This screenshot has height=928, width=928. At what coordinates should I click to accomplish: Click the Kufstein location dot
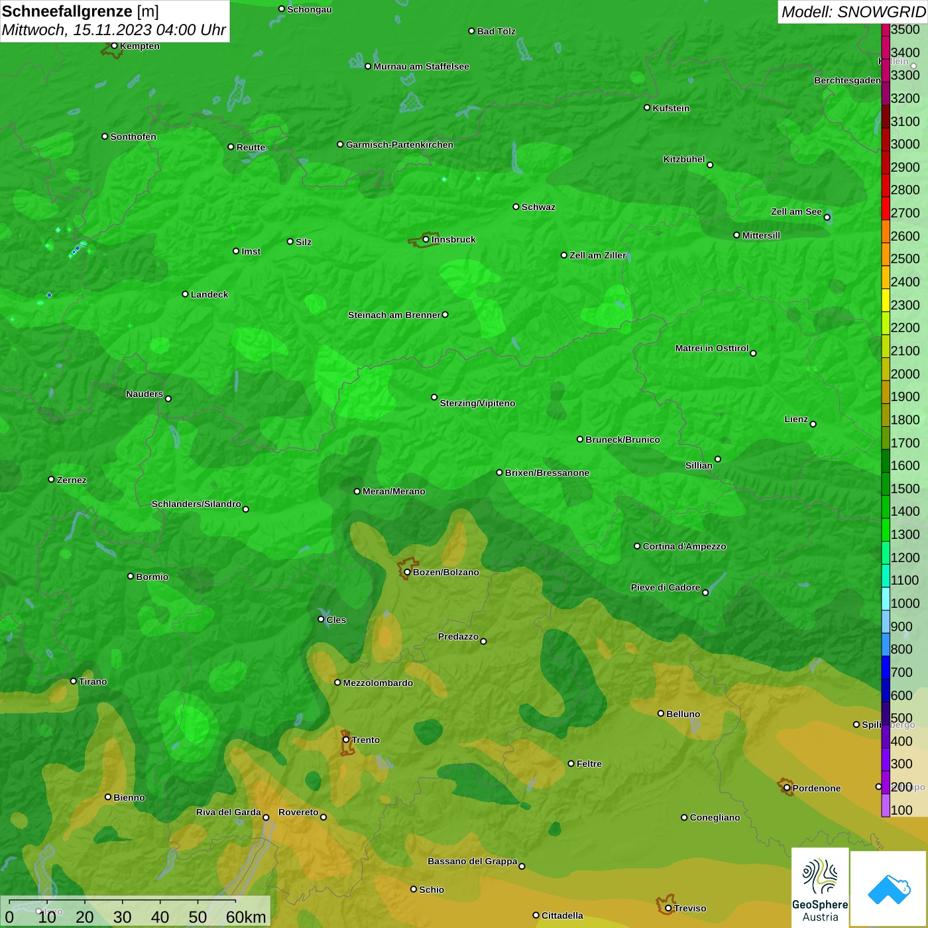coord(647,107)
